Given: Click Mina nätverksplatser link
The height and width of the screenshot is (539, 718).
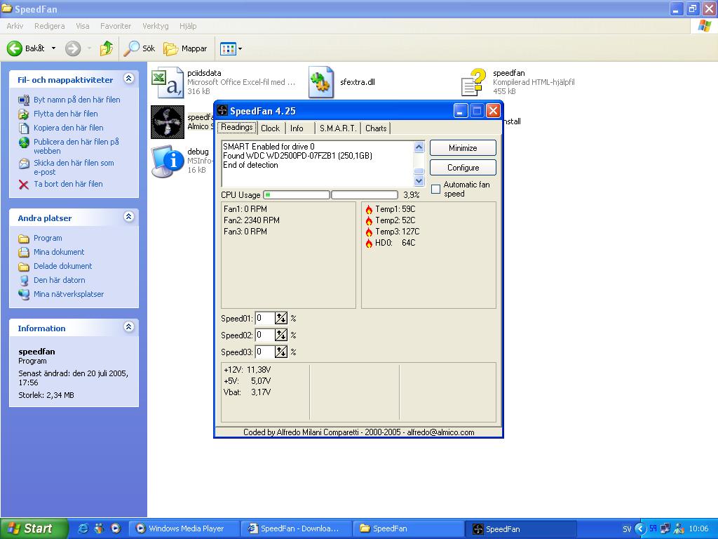Looking at the screenshot, I should tap(69, 294).
